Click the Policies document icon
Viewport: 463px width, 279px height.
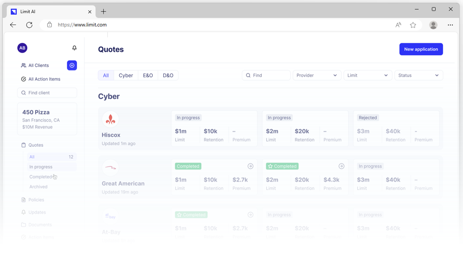click(24, 200)
